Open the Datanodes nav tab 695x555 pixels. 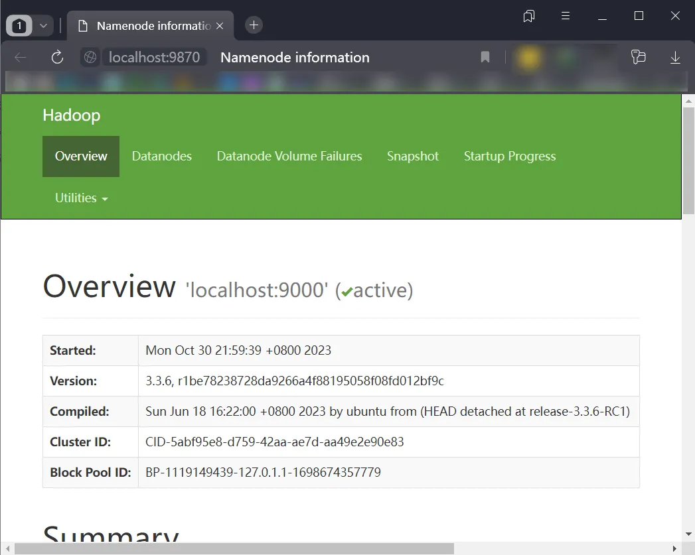point(162,156)
